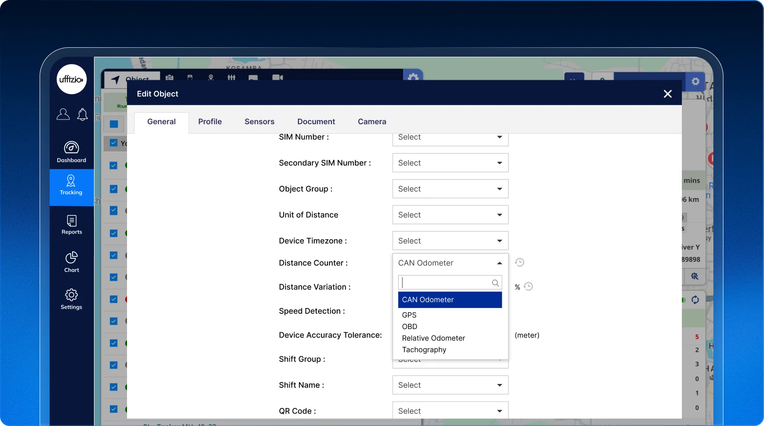Open the Reports section

(72, 224)
